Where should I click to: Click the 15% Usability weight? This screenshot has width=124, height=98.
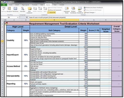coord(26,40)
